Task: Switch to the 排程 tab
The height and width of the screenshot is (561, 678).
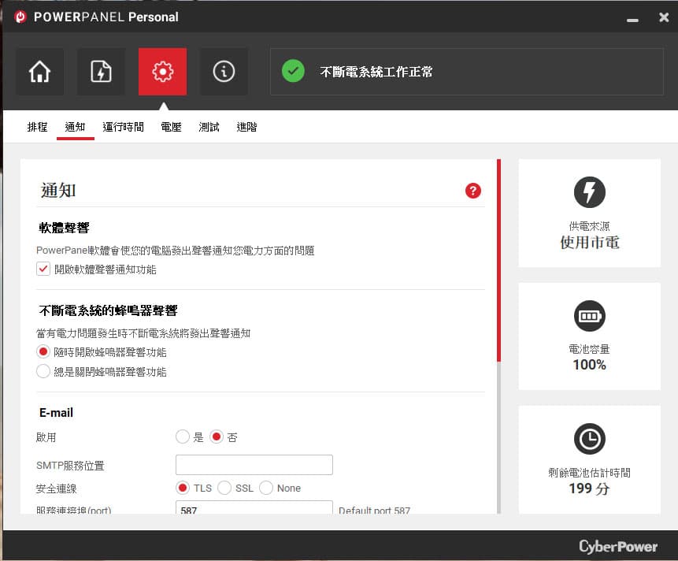Action: click(37, 127)
